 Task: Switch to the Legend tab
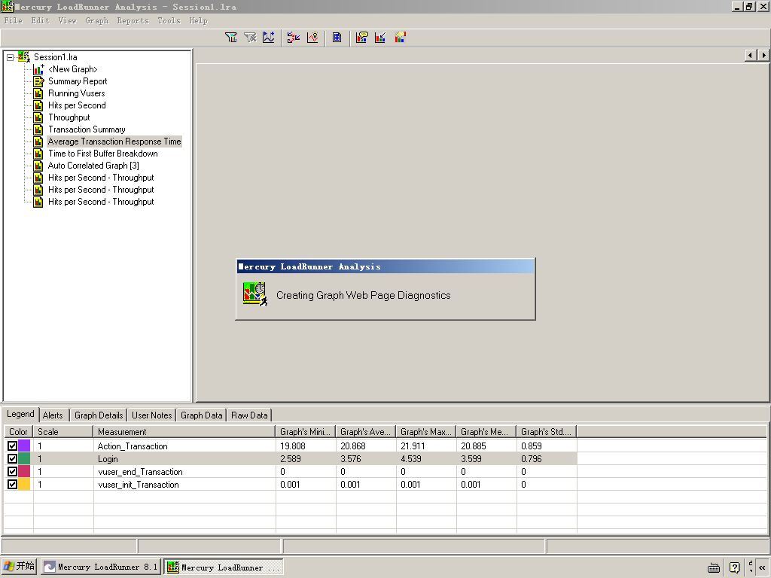pos(20,415)
